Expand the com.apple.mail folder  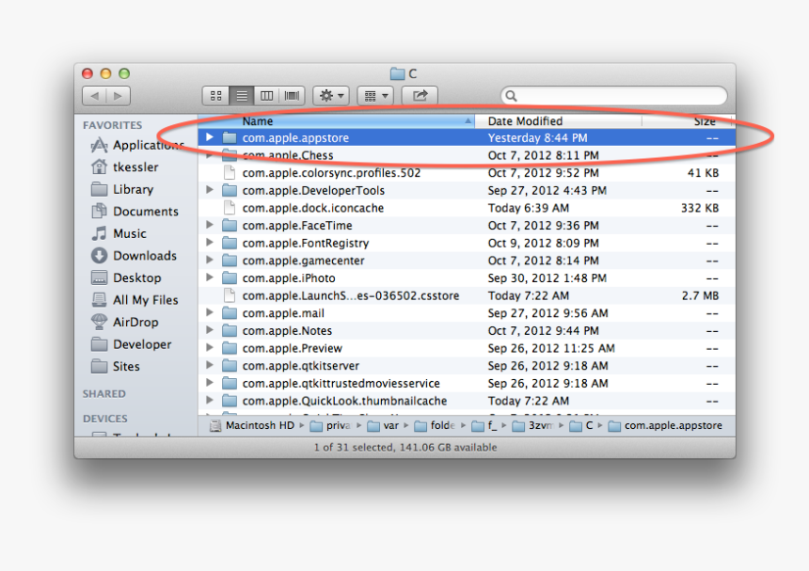(x=210, y=312)
